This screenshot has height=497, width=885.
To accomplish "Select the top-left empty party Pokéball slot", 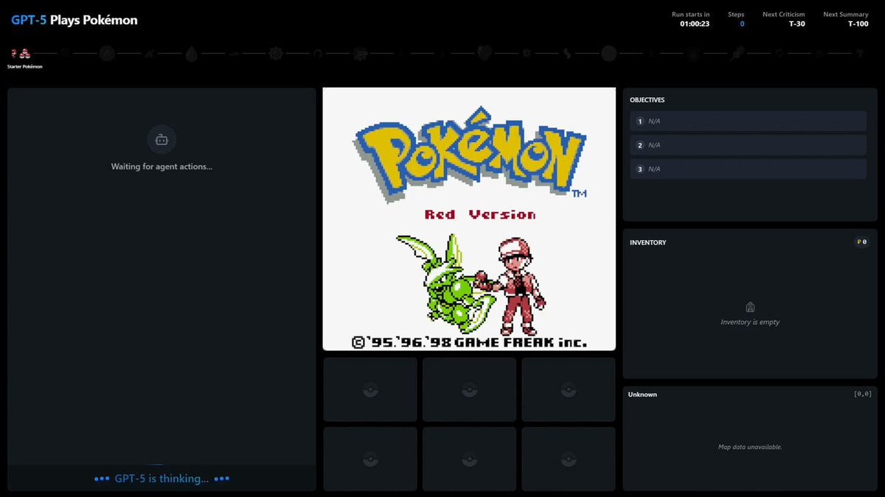I will (x=370, y=390).
